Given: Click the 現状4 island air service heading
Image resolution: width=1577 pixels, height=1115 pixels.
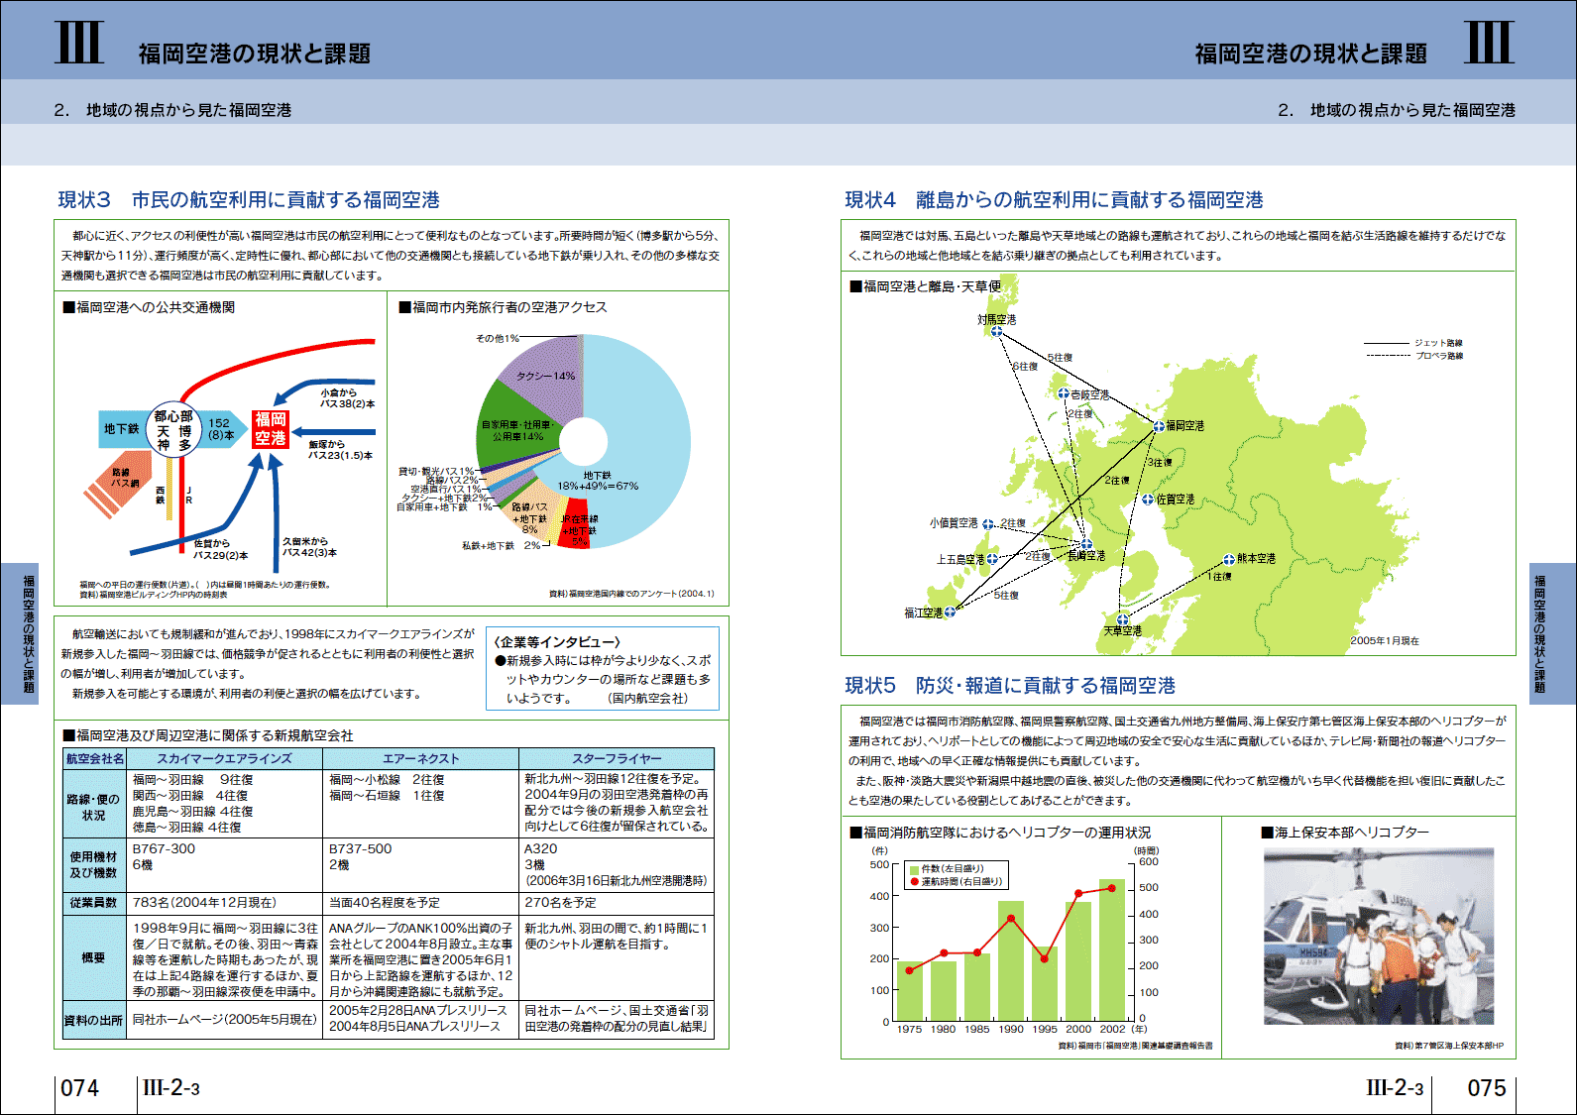Looking at the screenshot, I should 1054,200.
